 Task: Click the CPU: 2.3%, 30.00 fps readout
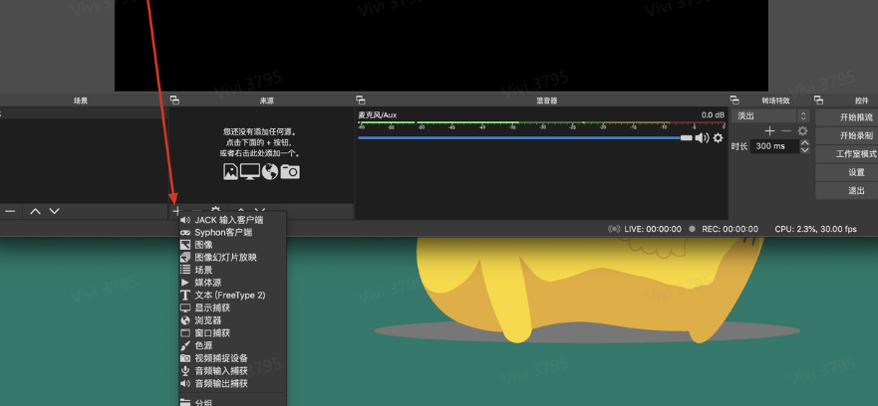815,229
